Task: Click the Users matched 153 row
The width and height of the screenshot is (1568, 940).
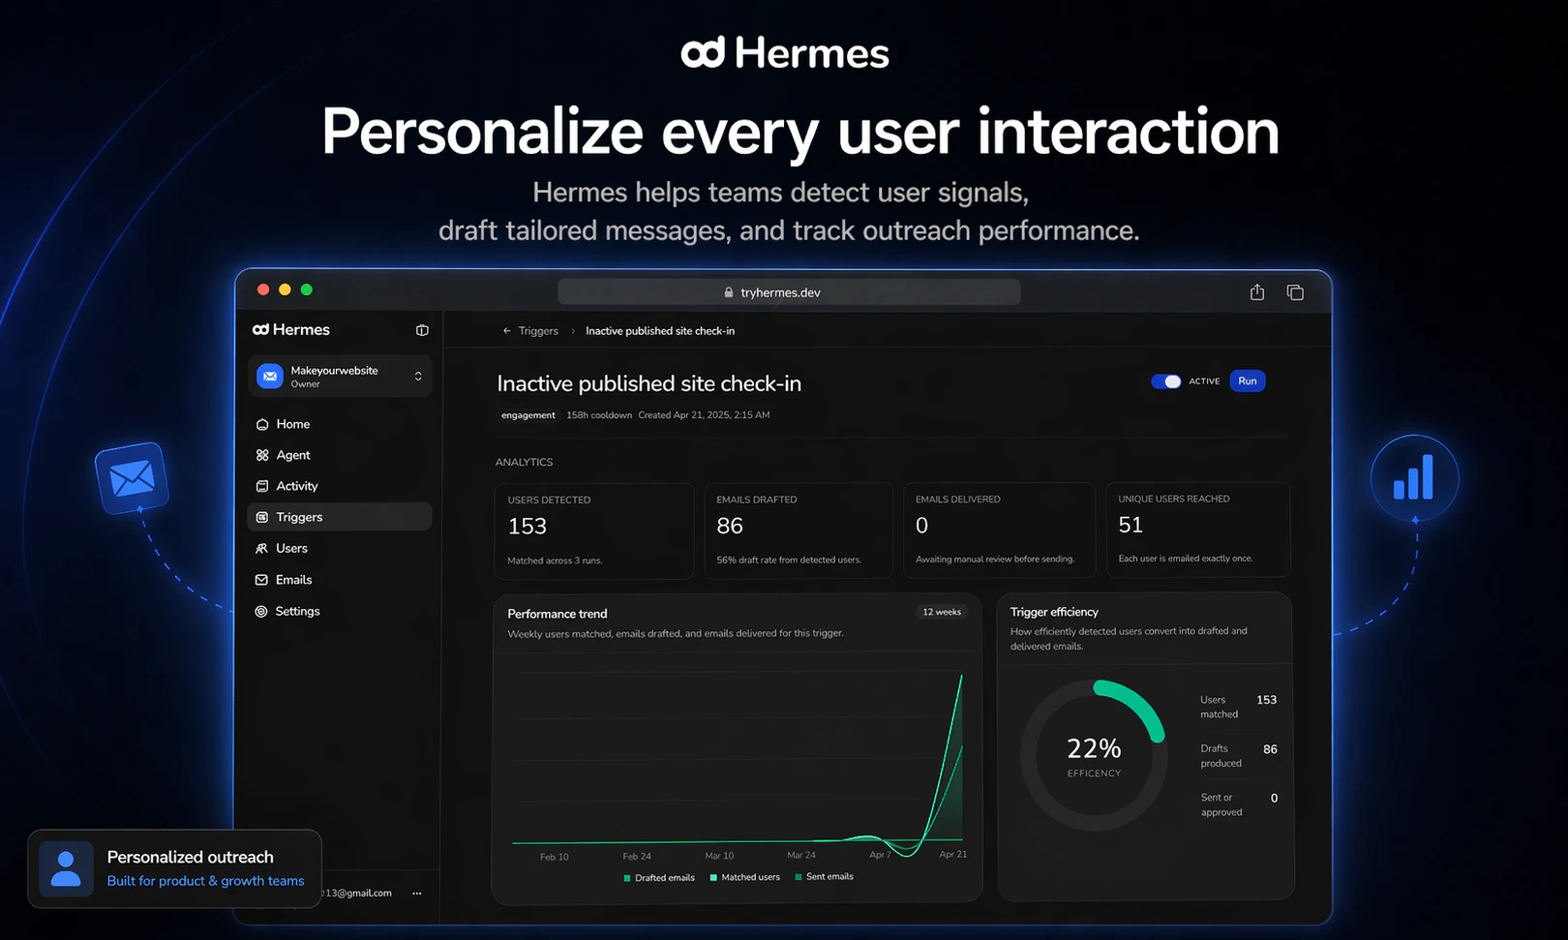Action: click(1238, 707)
